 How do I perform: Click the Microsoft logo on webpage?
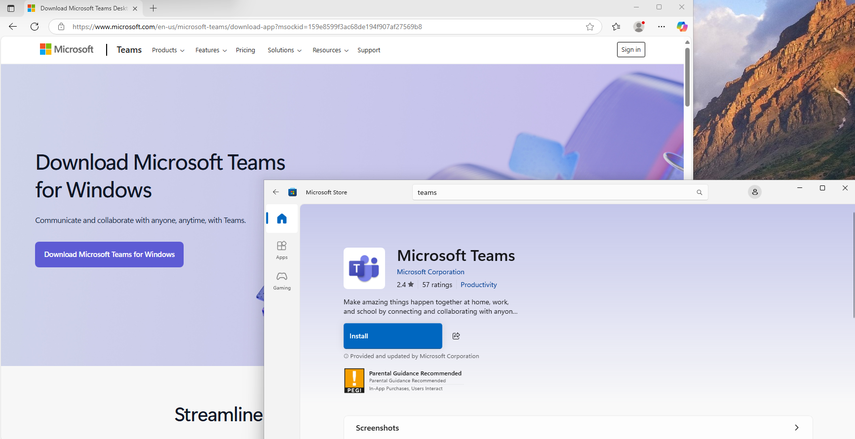coord(67,49)
